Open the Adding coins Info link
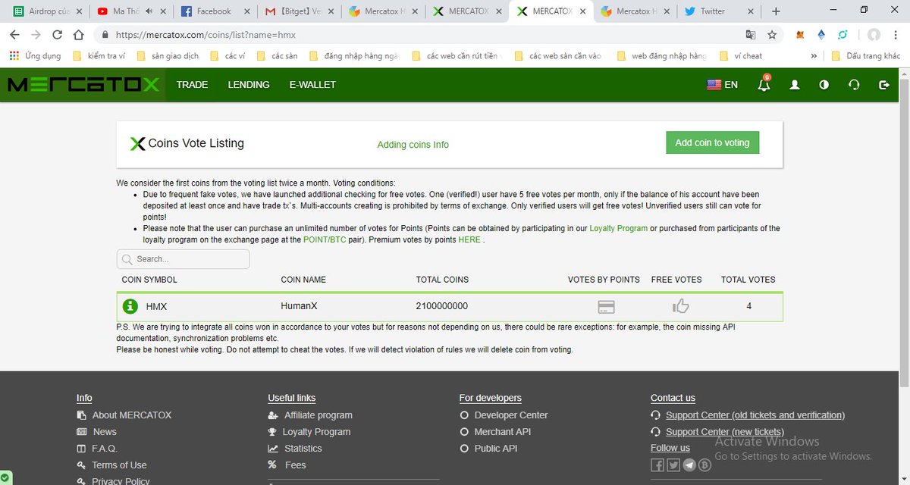The width and height of the screenshot is (910, 485). coord(413,145)
